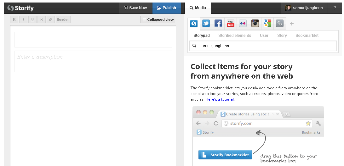This screenshot has height=166, width=344.
Task: Select the embed URL link source icon
Action: point(280,24)
